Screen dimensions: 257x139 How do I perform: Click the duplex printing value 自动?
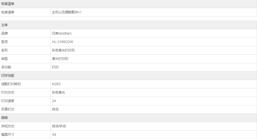tap(55, 109)
